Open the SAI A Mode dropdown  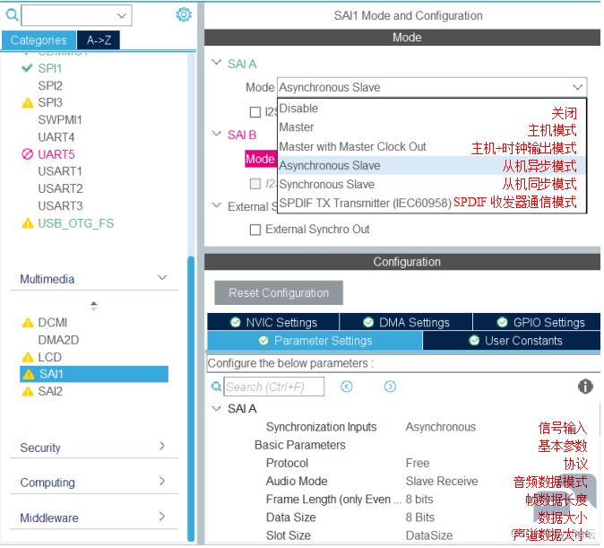click(x=431, y=87)
